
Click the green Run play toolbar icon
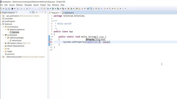pyautogui.click(x=53, y=9)
